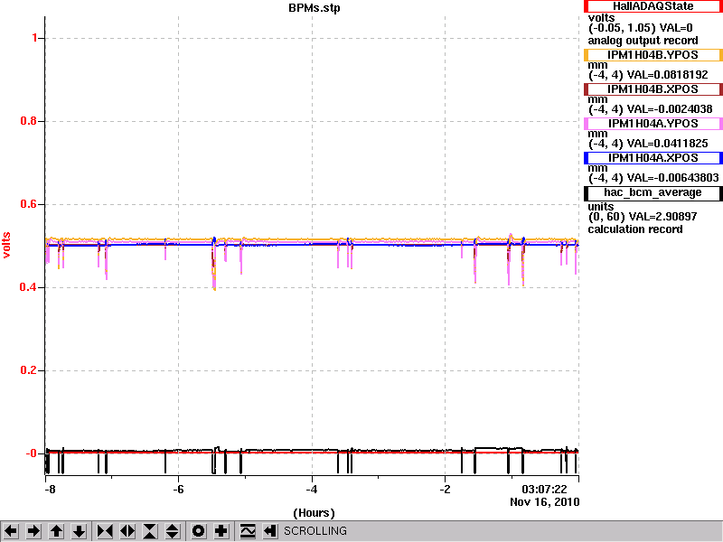Click the VAL=-0.00643803 reading
Screen dimensions: 723x542
point(673,178)
